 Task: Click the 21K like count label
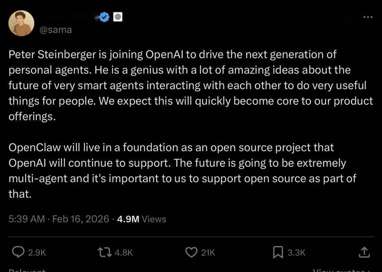207,253
